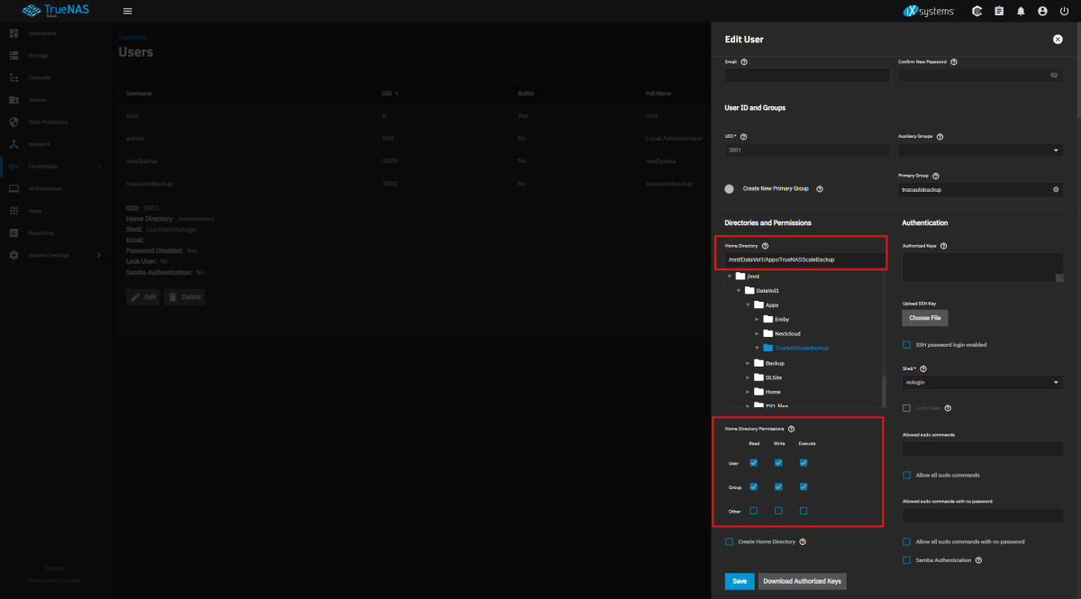Show help for the UID field
The image size is (1081, 599).
[x=744, y=137]
